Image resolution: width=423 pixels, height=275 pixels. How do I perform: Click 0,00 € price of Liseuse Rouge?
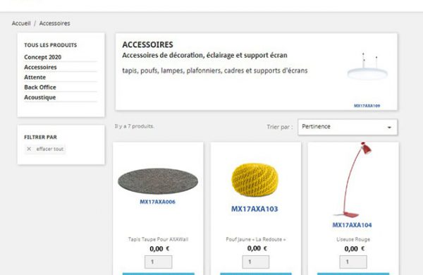tap(355, 248)
